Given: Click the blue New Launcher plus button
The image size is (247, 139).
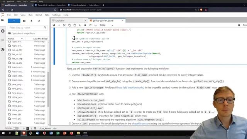Looking at the screenshot, I should point(14,21).
